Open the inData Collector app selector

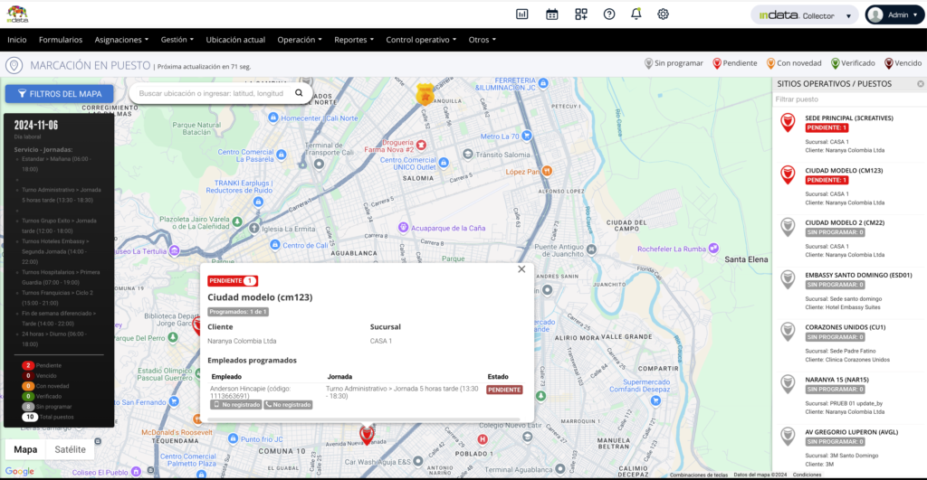click(x=804, y=15)
